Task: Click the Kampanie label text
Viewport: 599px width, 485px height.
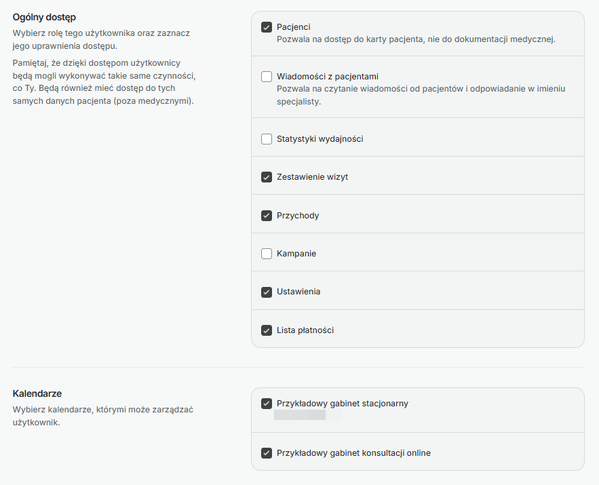Action: 296,254
